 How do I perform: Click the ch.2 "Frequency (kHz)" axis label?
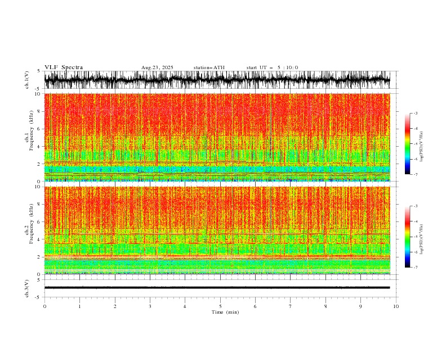[x=32, y=223]
